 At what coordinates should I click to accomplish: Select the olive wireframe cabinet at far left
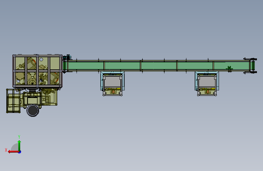(13, 101)
